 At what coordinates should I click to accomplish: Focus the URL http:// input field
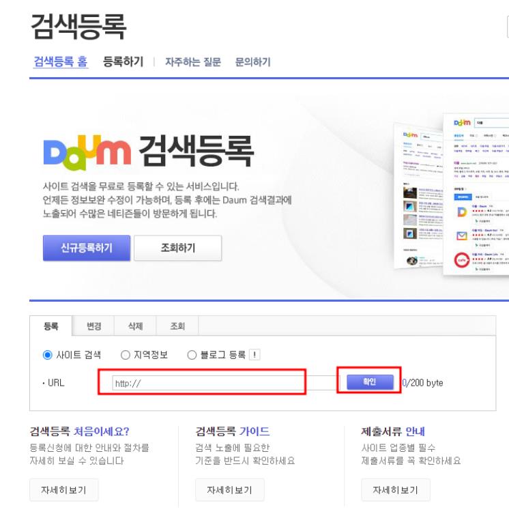click(x=224, y=383)
